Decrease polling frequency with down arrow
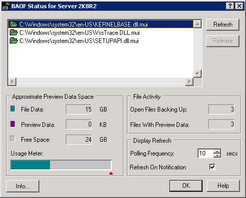Screen dimensions: 246x198 click(217, 156)
